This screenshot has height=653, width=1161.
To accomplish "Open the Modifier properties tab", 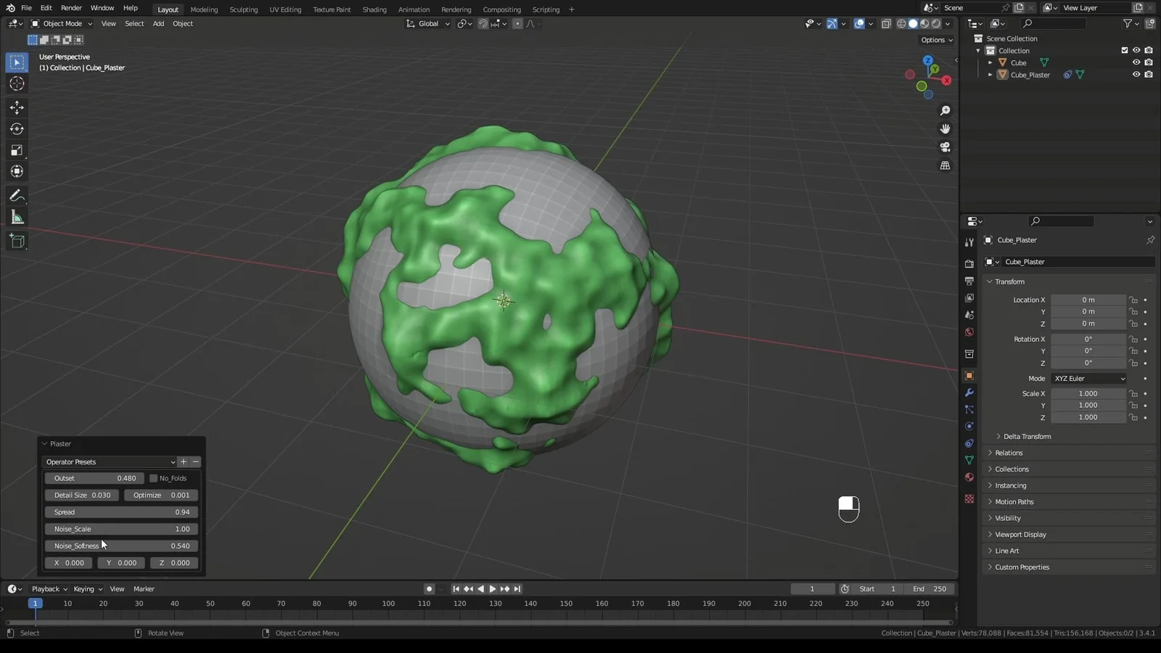I will coord(969,393).
